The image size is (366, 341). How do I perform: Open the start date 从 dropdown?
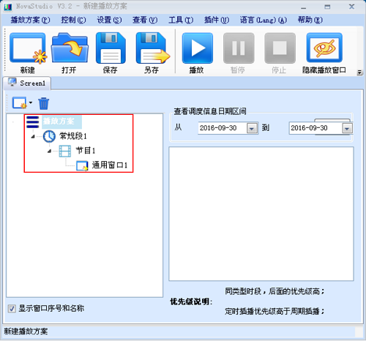[252, 128]
